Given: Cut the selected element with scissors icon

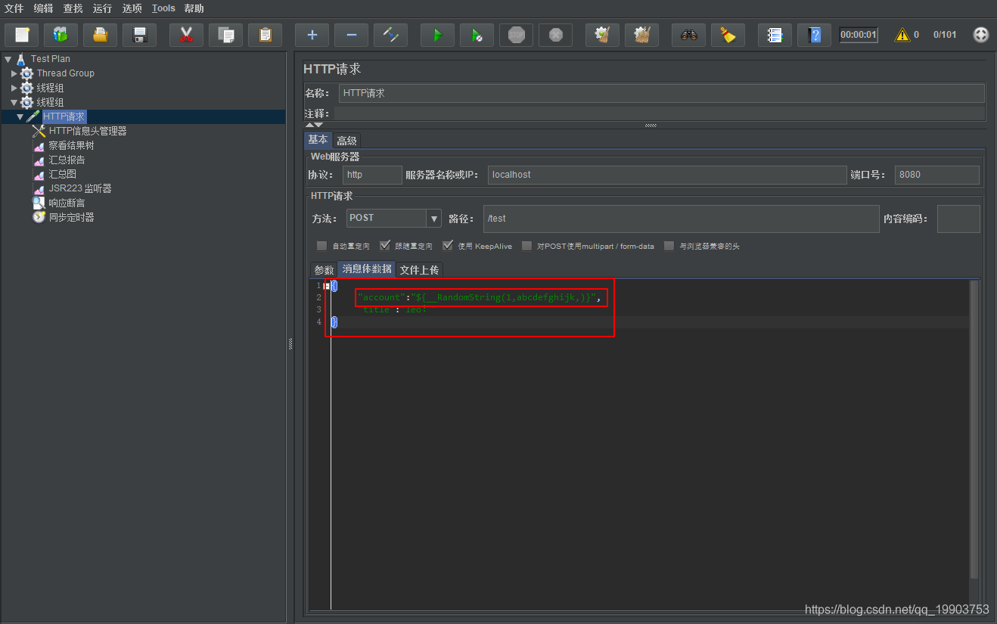Looking at the screenshot, I should coord(186,35).
